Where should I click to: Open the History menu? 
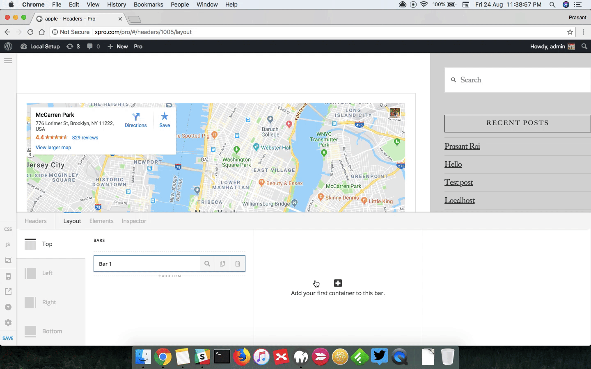click(117, 5)
